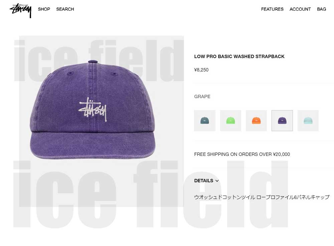Click the main purple cap product image

coord(93,109)
